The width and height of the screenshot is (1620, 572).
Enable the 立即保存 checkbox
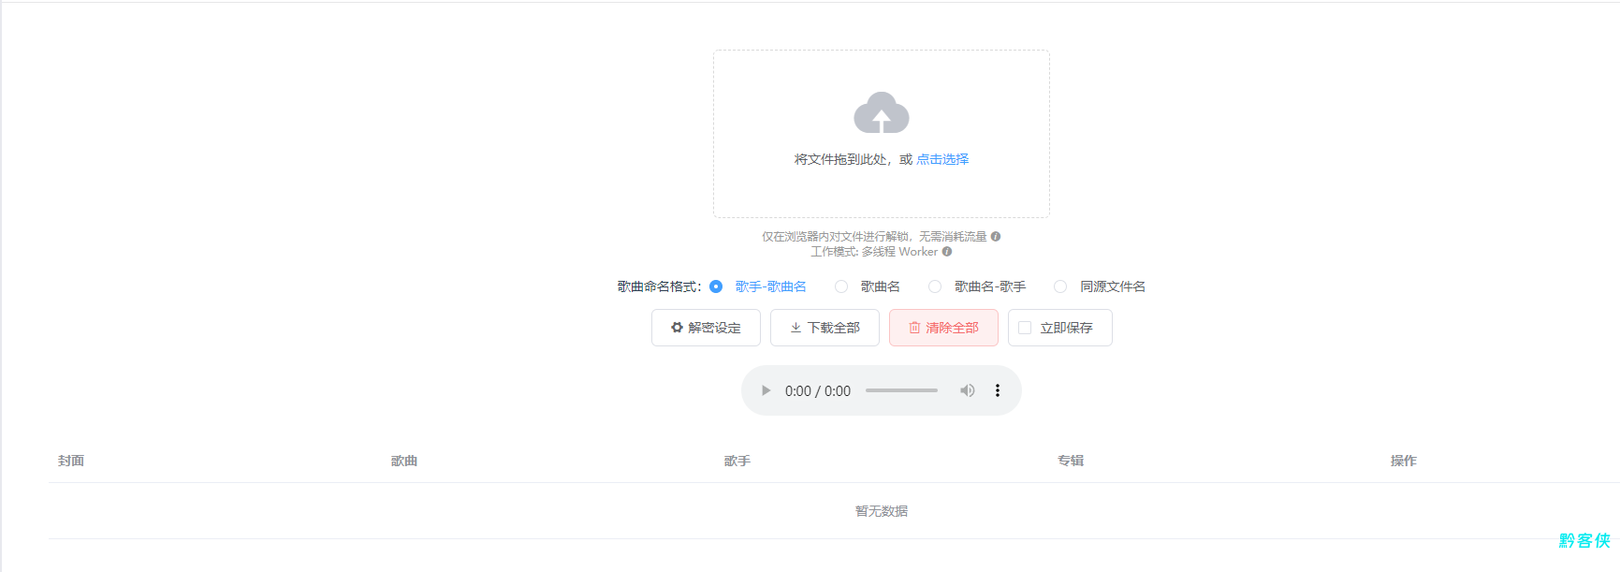[x=1025, y=328]
